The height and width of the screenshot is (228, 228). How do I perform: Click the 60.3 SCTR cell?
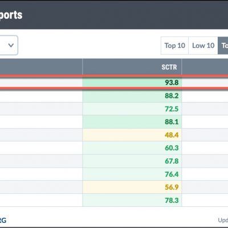[x=132, y=148]
